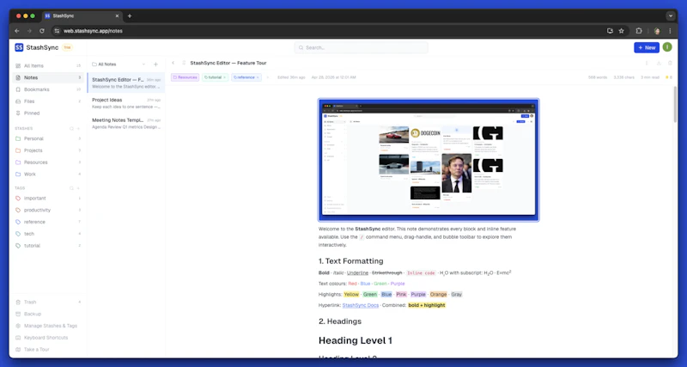Image resolution: width=687 pixels, height=367 pixels.
Task: Filter by the tutorial tag in sidebar
Action: tap(48, 246)
